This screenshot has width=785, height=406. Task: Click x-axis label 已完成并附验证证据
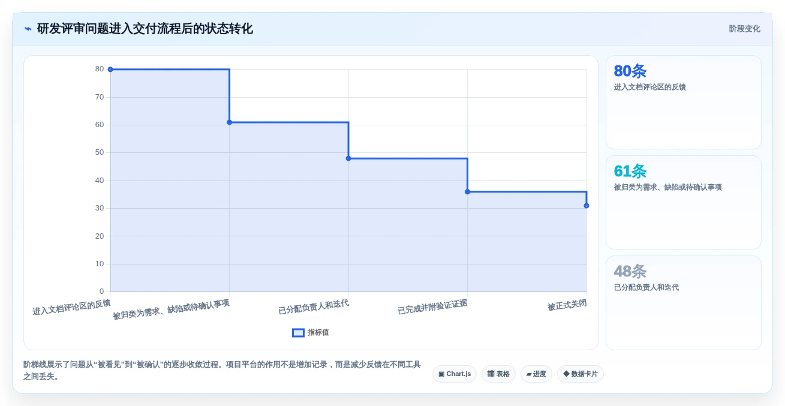432,307
